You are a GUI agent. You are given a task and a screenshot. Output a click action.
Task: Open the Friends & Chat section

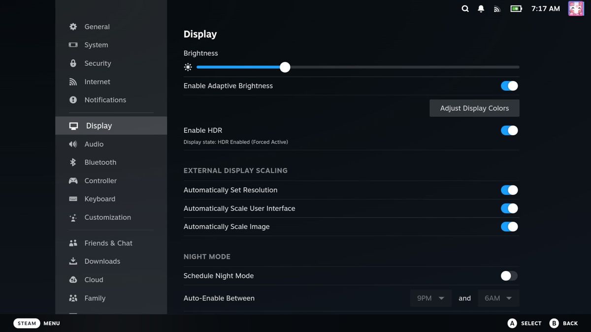[108, 243]
